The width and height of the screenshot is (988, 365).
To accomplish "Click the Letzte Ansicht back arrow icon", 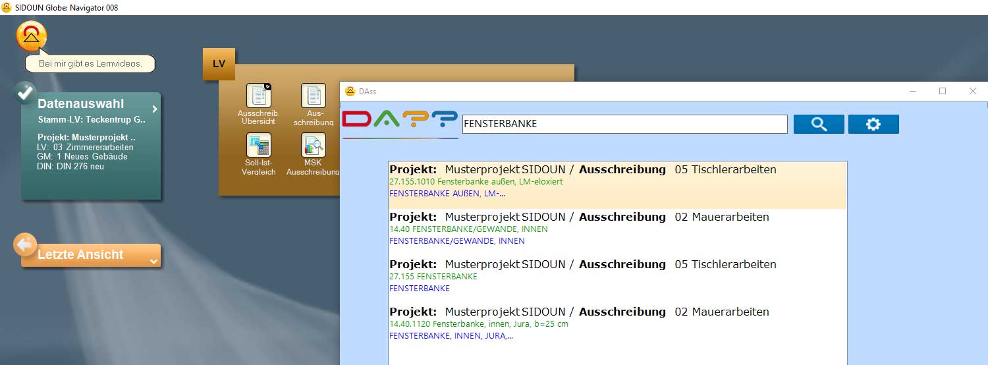I will (25, 245).
